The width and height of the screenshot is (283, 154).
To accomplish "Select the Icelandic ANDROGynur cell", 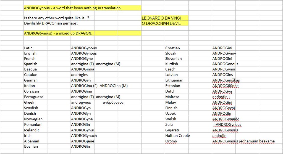I will 83,130.
